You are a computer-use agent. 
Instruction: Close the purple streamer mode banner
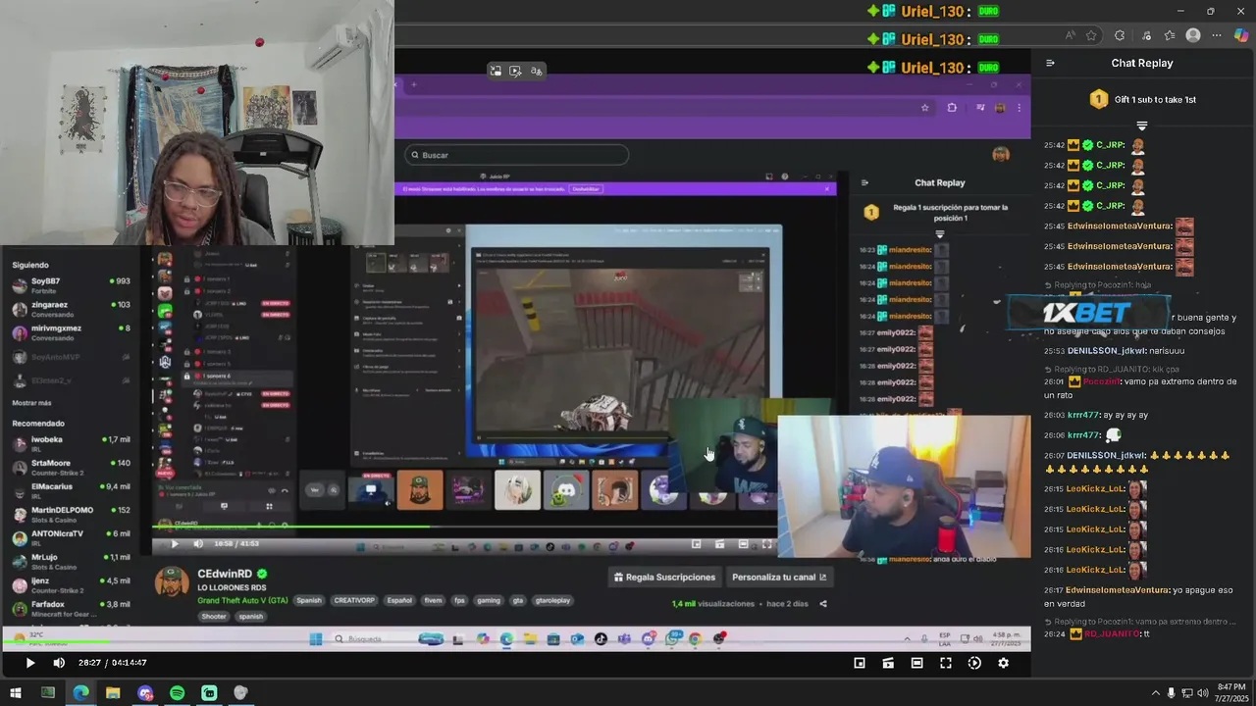tap(827, 189)
